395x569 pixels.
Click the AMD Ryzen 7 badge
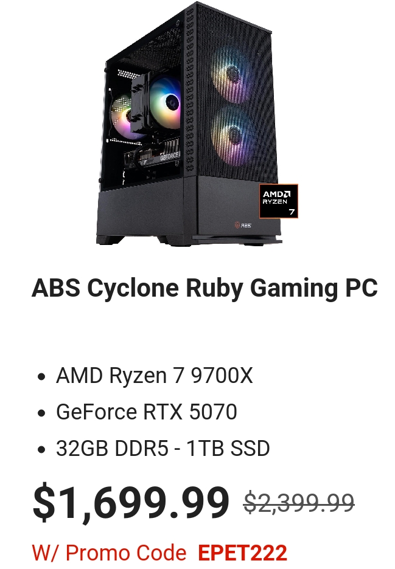[x=278, y=201]
